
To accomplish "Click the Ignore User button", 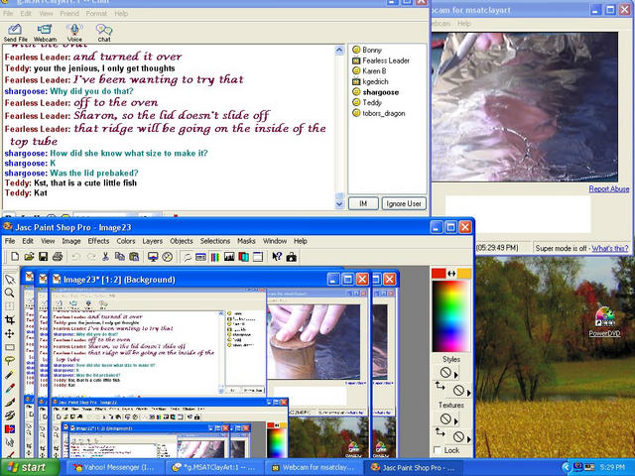I will (404, 203).
